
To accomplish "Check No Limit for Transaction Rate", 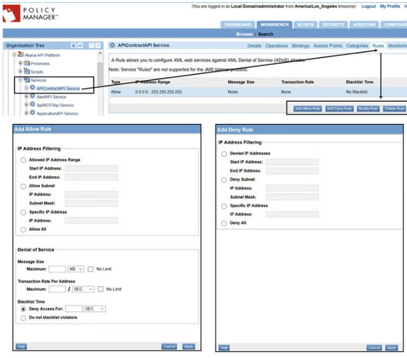I will 101,289.
